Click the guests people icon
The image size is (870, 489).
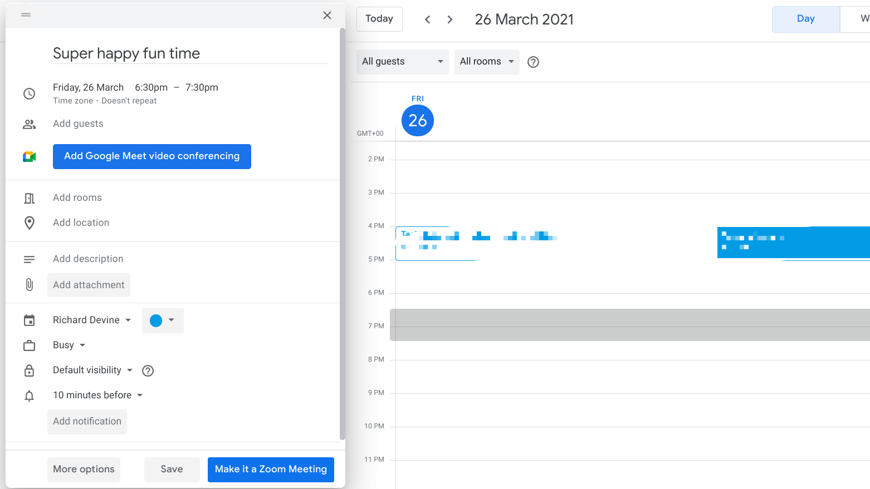point(29,124)
